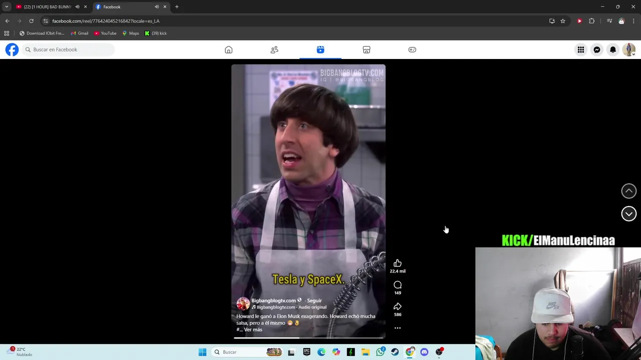Viewport: 641px width, 360px height.
Task: Open the media controls music icon
Action: pos(609,21)
